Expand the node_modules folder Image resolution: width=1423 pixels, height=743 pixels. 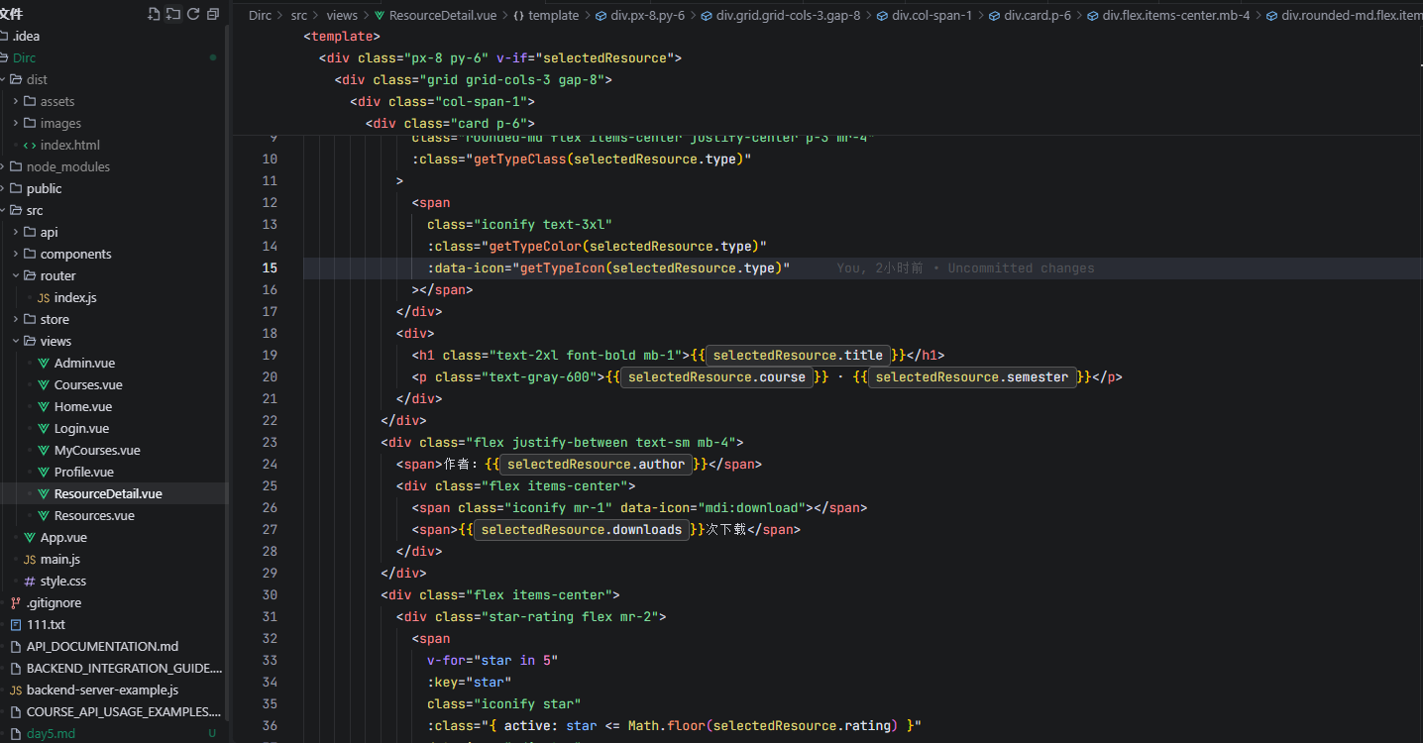point(4,167)
